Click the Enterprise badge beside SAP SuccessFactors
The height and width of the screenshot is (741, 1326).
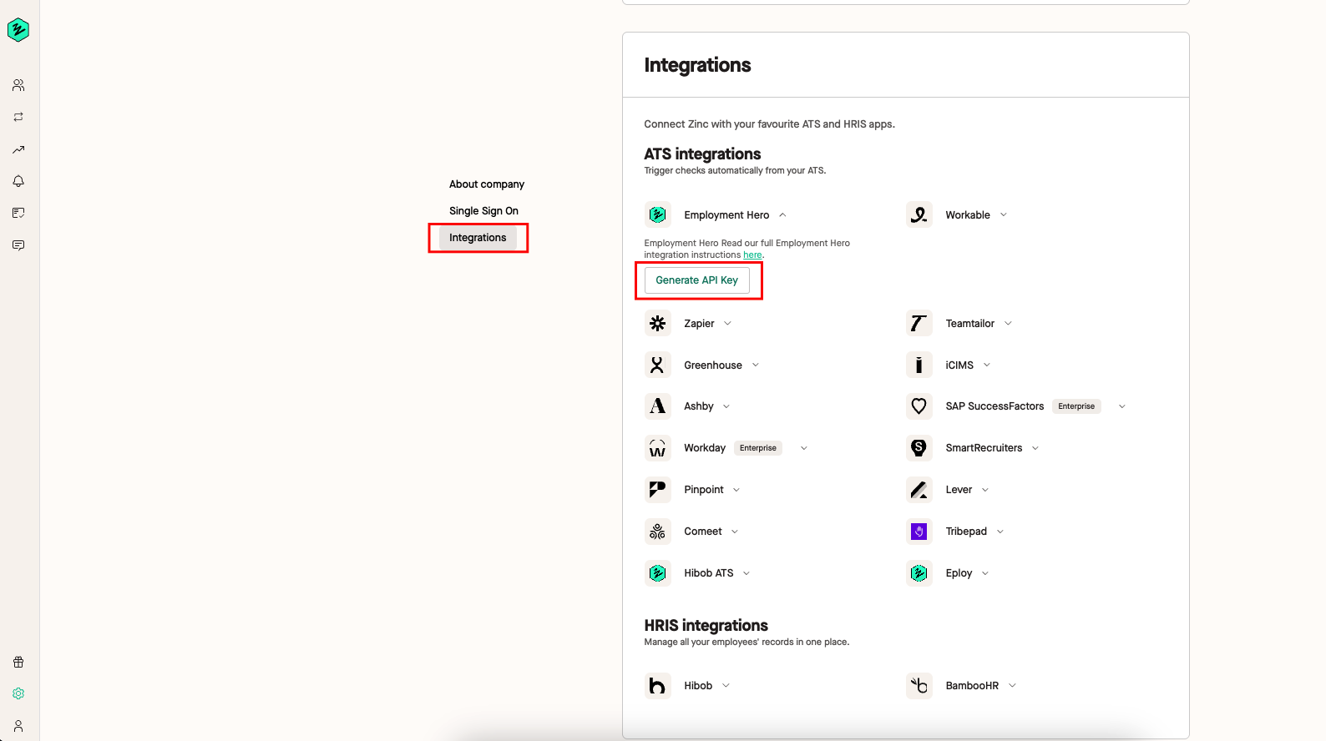tap(1076, 406)
